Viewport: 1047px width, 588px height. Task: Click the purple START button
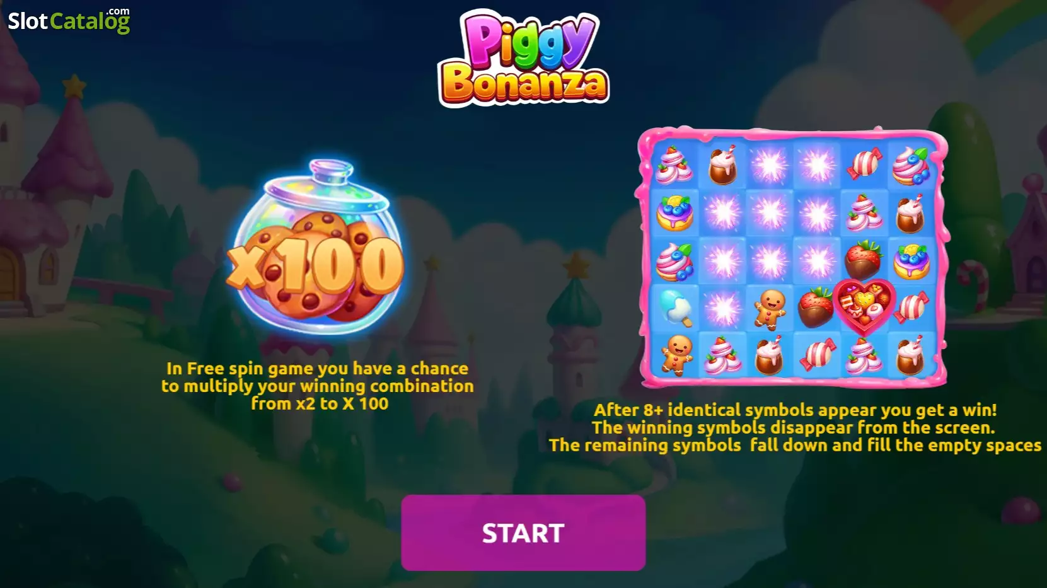[523, 533]
